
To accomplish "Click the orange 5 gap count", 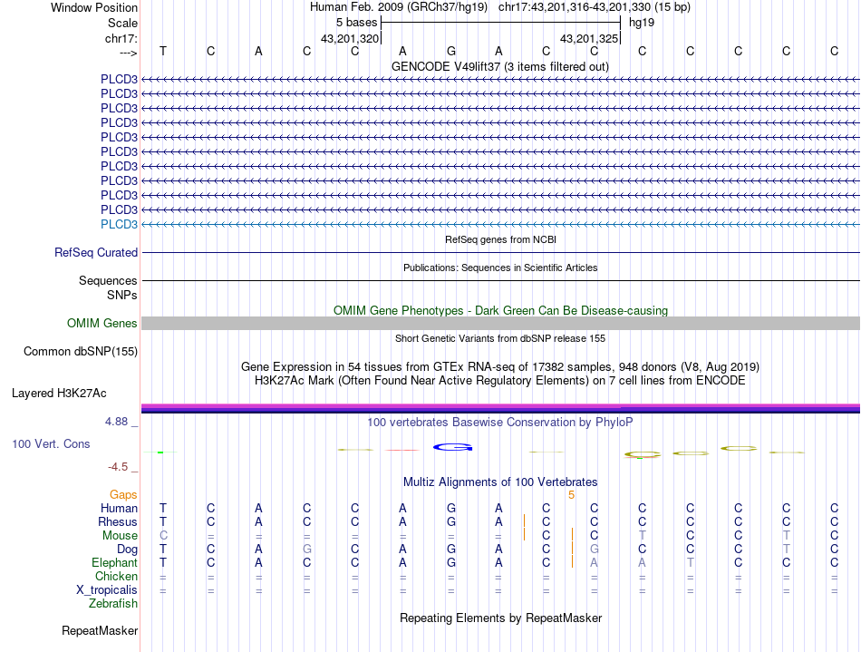I will pos(571,495).
